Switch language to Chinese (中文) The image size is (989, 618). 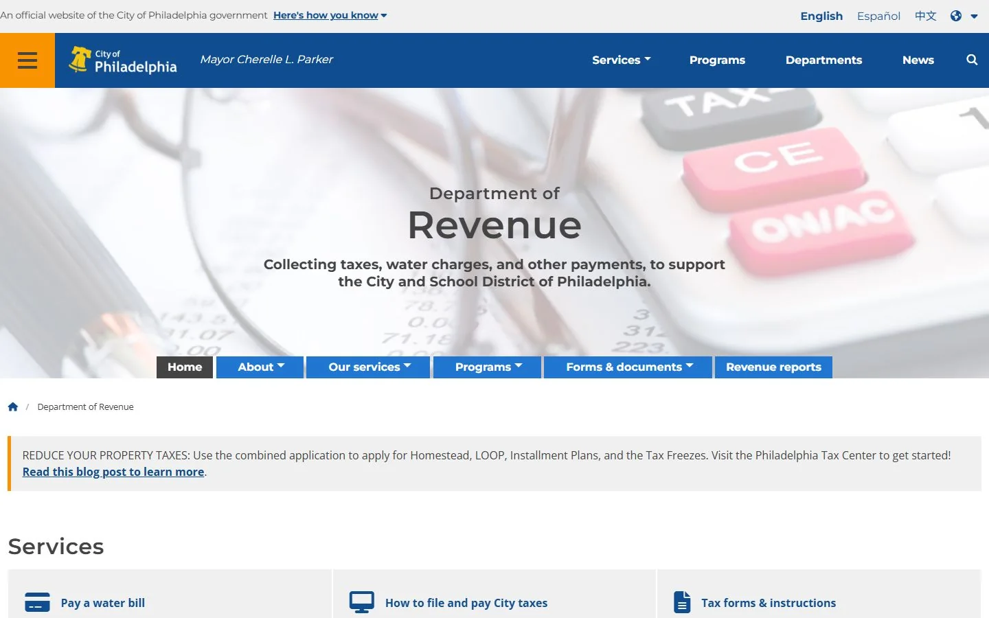click(x=926, y=16)
